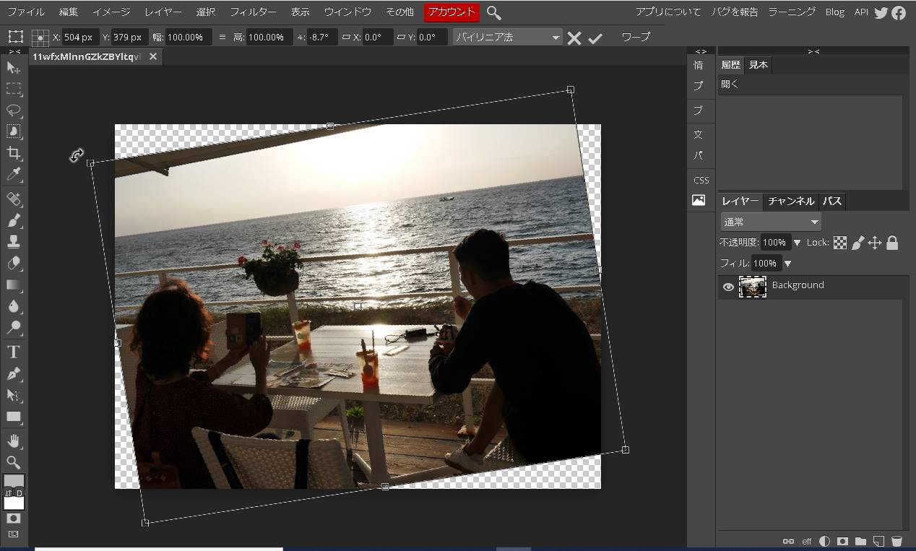Click the foreground color swatch
The image size is (916, 551).
tap(14, 482)
